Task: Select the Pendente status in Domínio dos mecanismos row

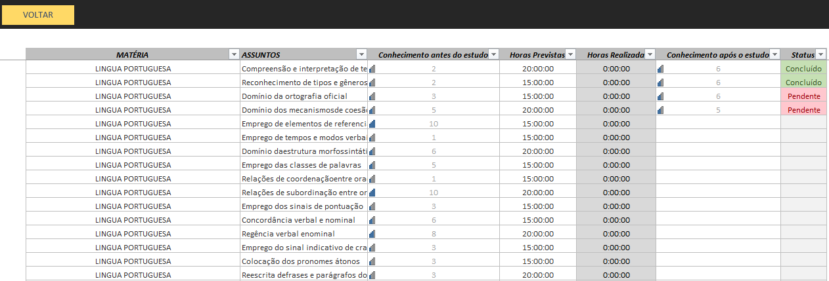Action: [x=803, y=109]
